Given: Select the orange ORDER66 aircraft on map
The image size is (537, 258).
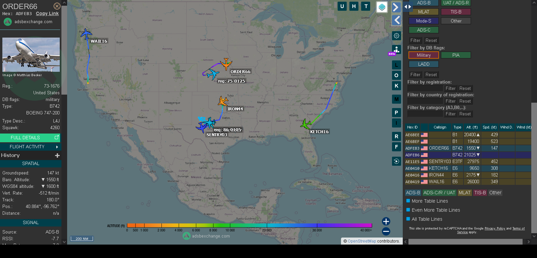Looking at the screenshot, I should point(226,63).
